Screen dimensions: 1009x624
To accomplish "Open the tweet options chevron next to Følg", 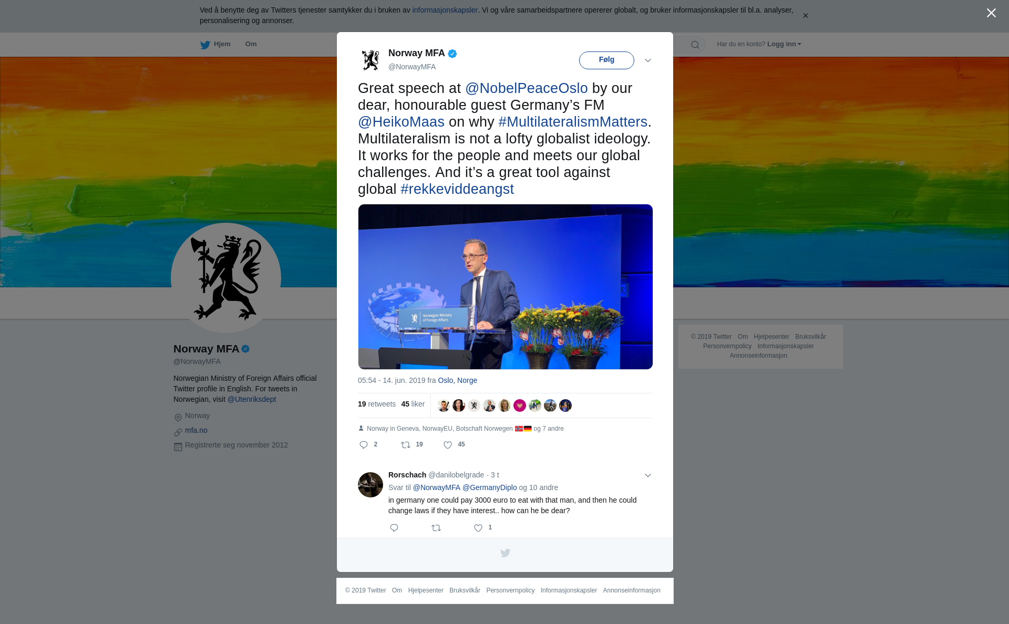I will click(648, 60).
